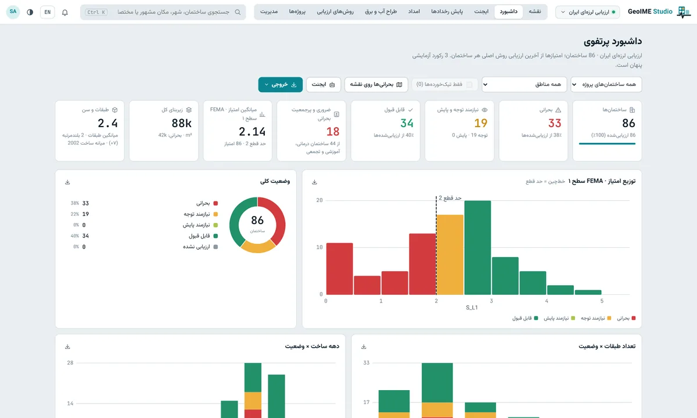Check the فقط تیک‌خورده‌ها checkbox
The height and width of the screenshot is (418, 697).
469,85
